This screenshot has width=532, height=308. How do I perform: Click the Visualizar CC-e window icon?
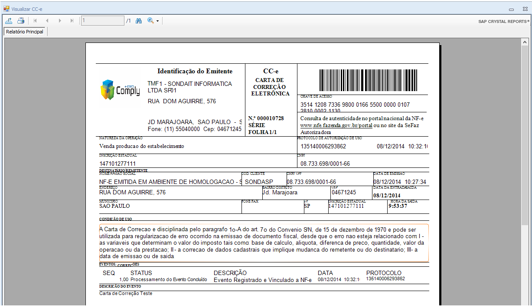tap(6, 9)
